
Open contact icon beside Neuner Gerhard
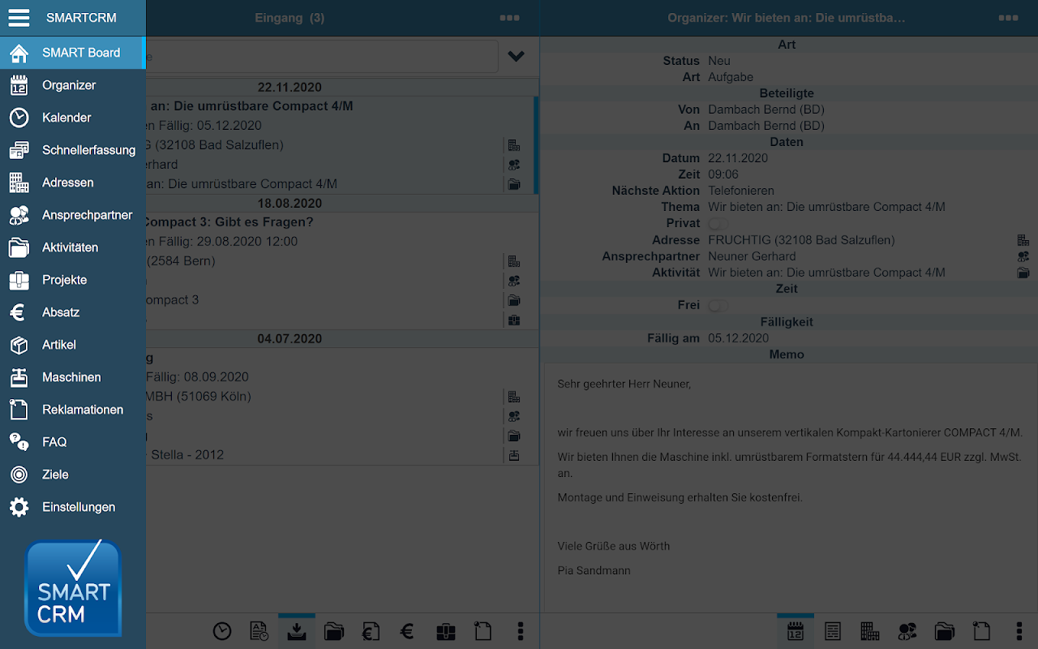pos(1023,256)
